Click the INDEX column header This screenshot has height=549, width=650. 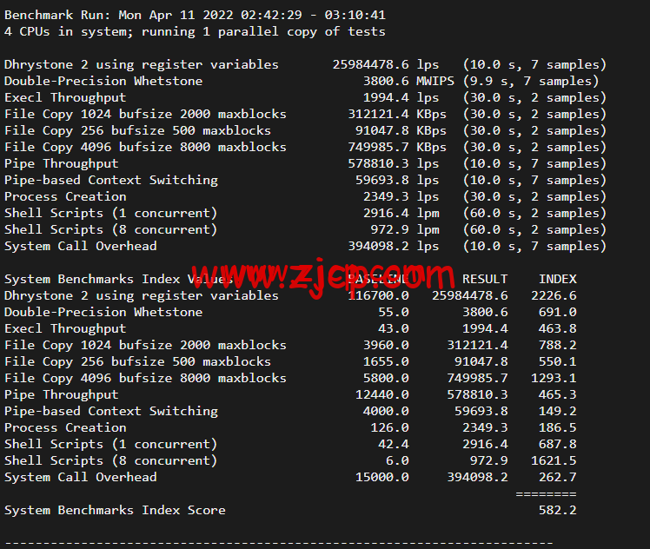[x=557, y=279]
